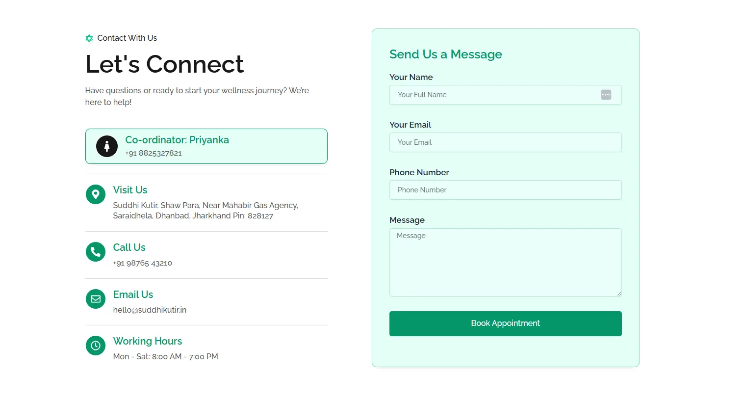Click the co-ordinator person icon
Viewport: 745px width, 402px height.
pyautogui.click(x=107, y=146)
